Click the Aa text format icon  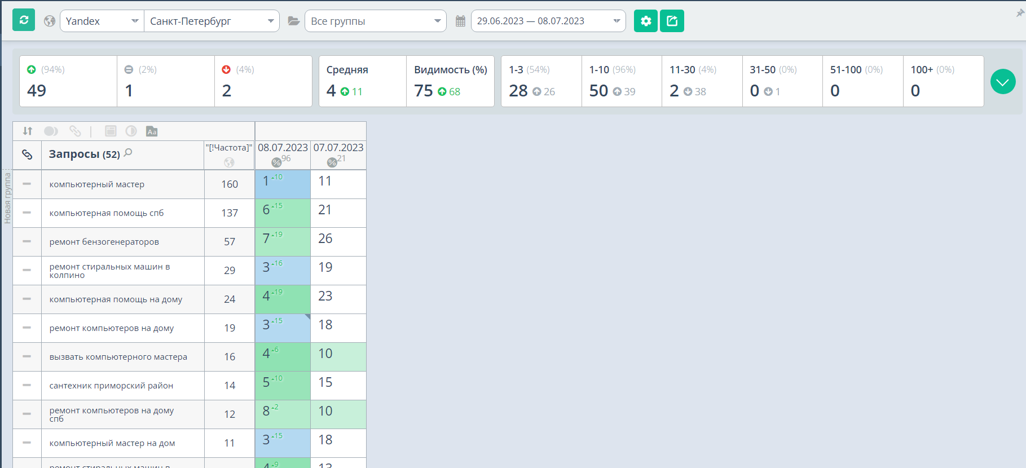152,131
